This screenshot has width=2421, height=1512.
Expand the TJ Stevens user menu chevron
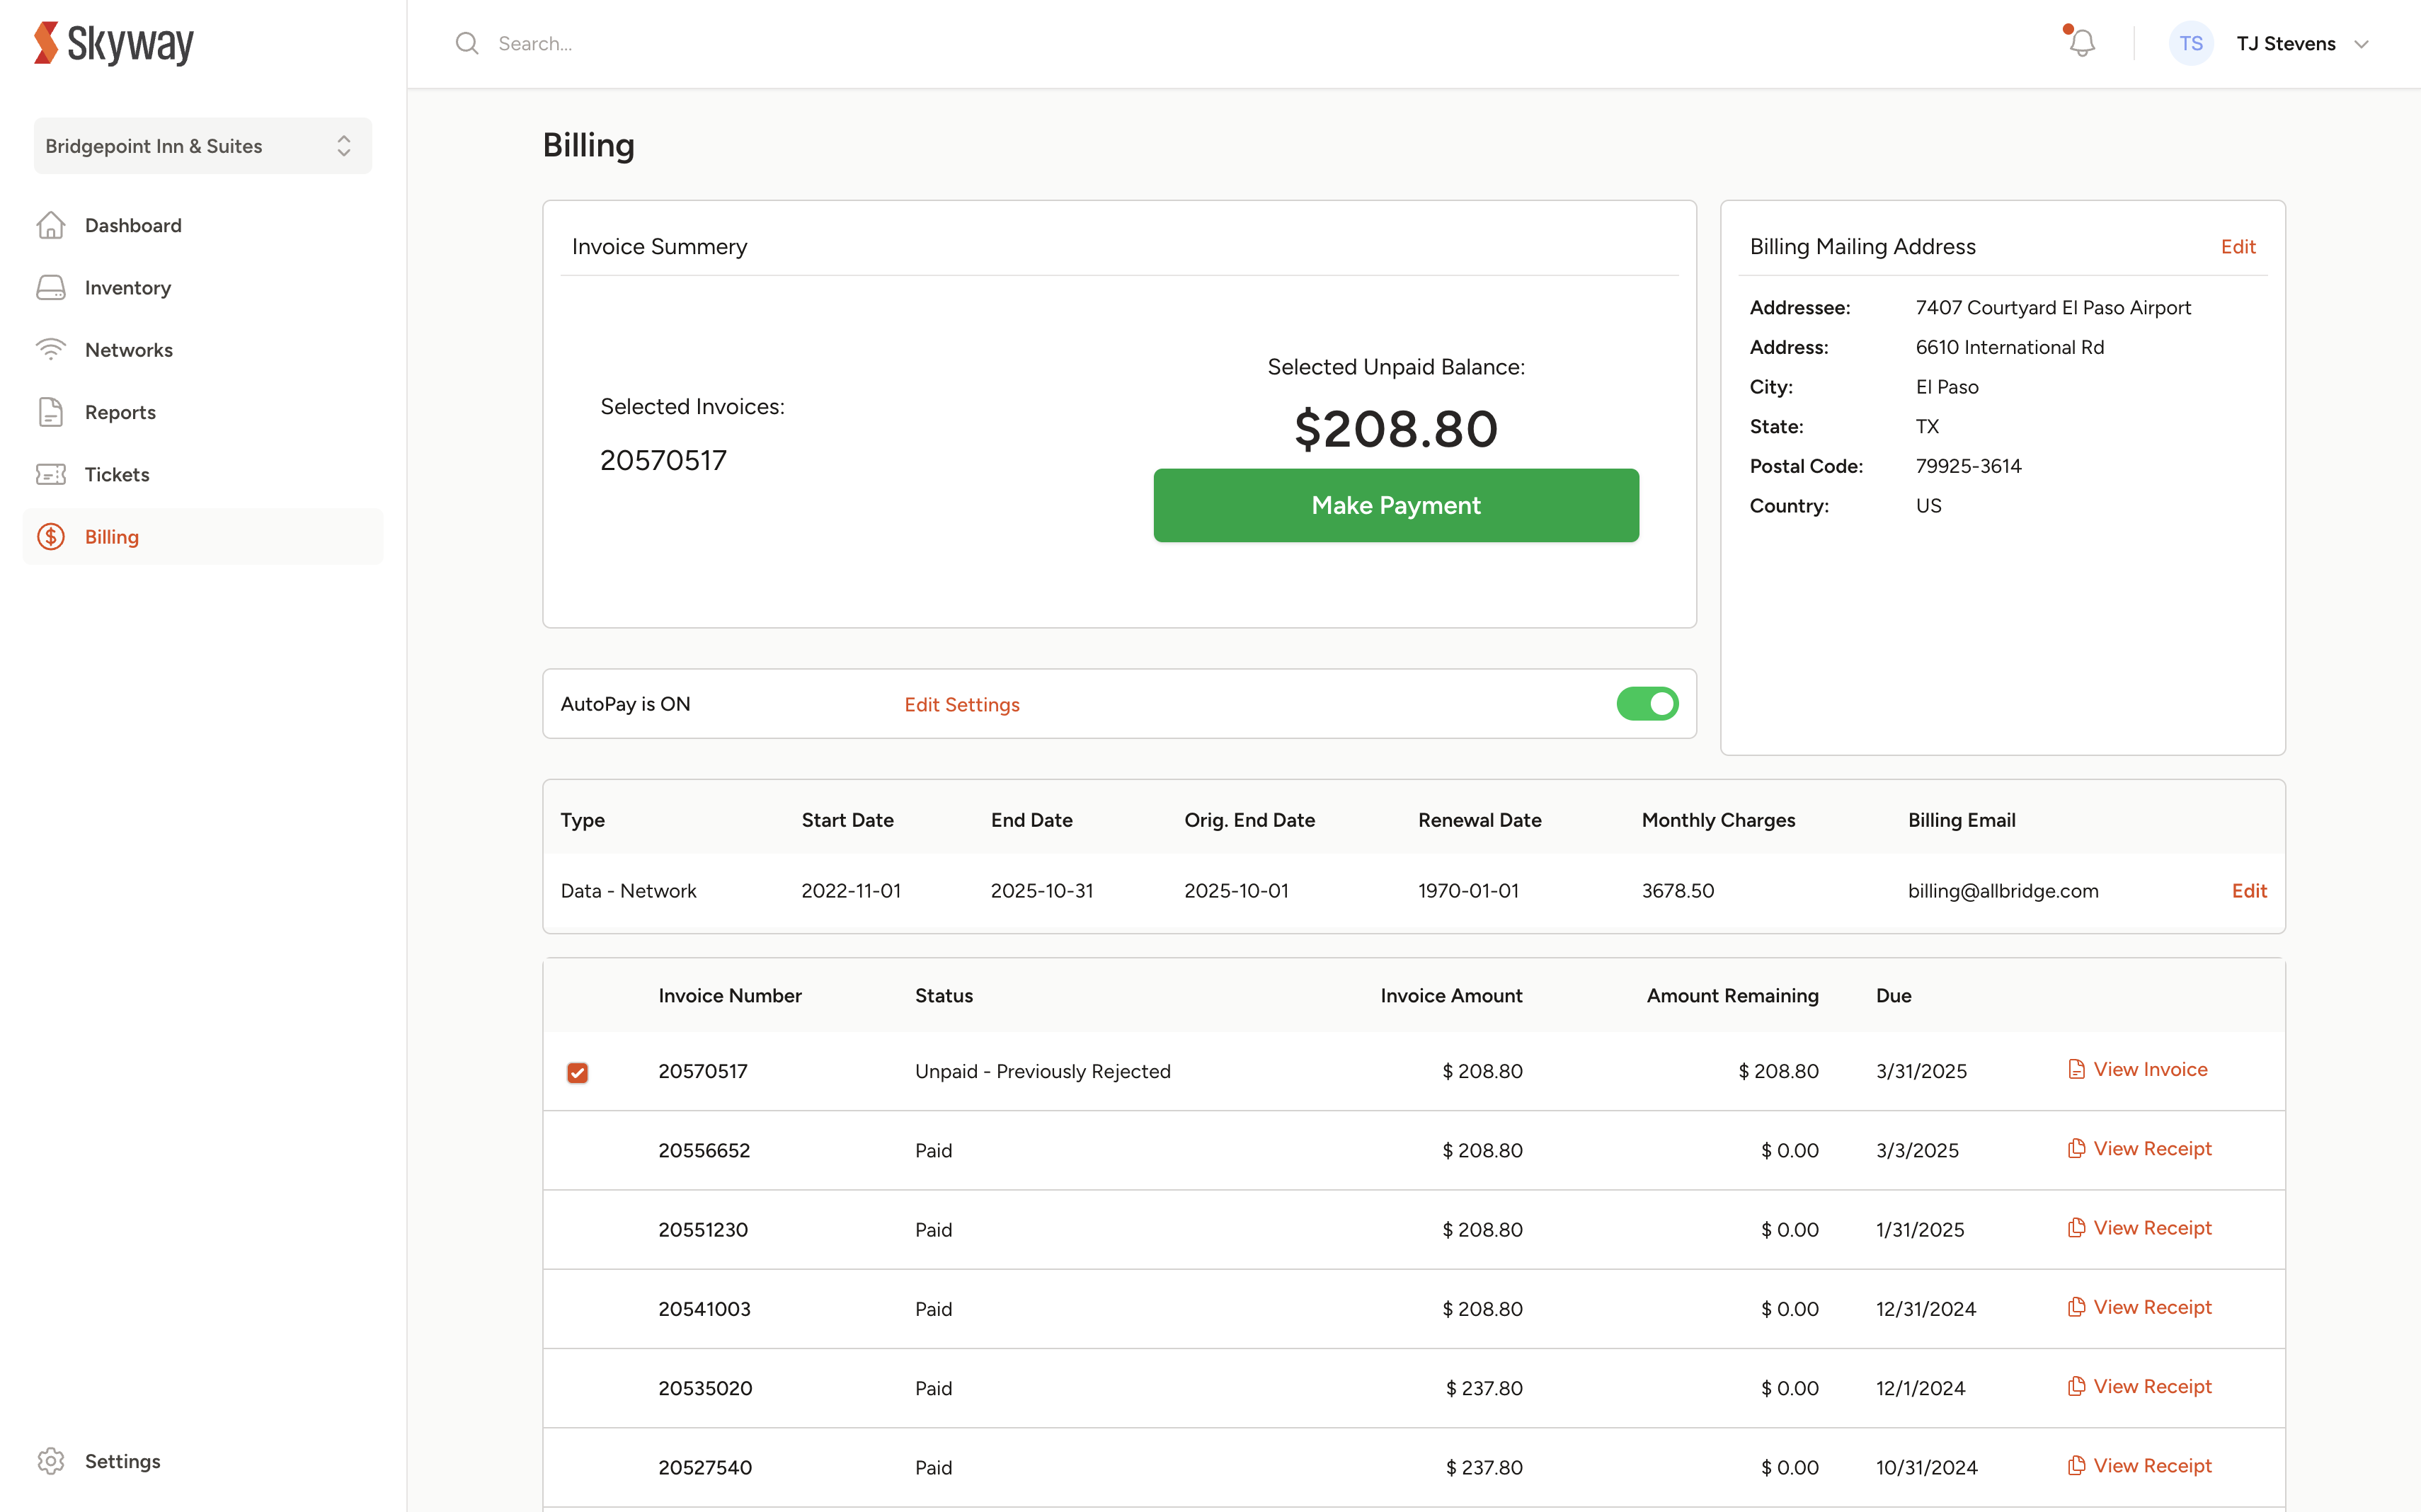point(2361,44)
